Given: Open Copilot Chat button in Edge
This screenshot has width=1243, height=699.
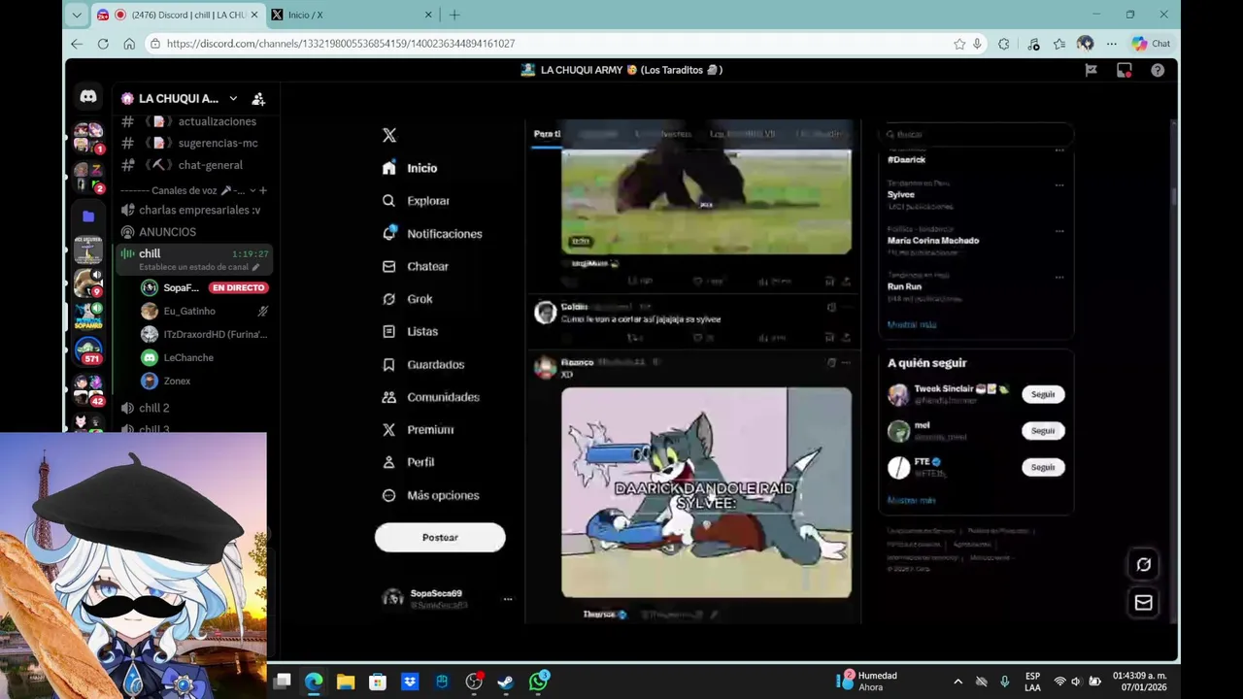Looking at the screenshot, I should pos(1151,44).
